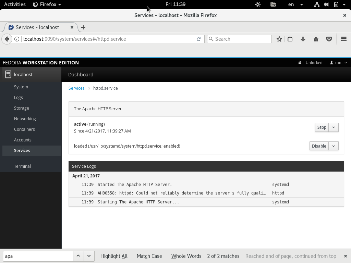Click The Apache HTTP Server heading text
The image size is (351, 263).
coord(98,109)
